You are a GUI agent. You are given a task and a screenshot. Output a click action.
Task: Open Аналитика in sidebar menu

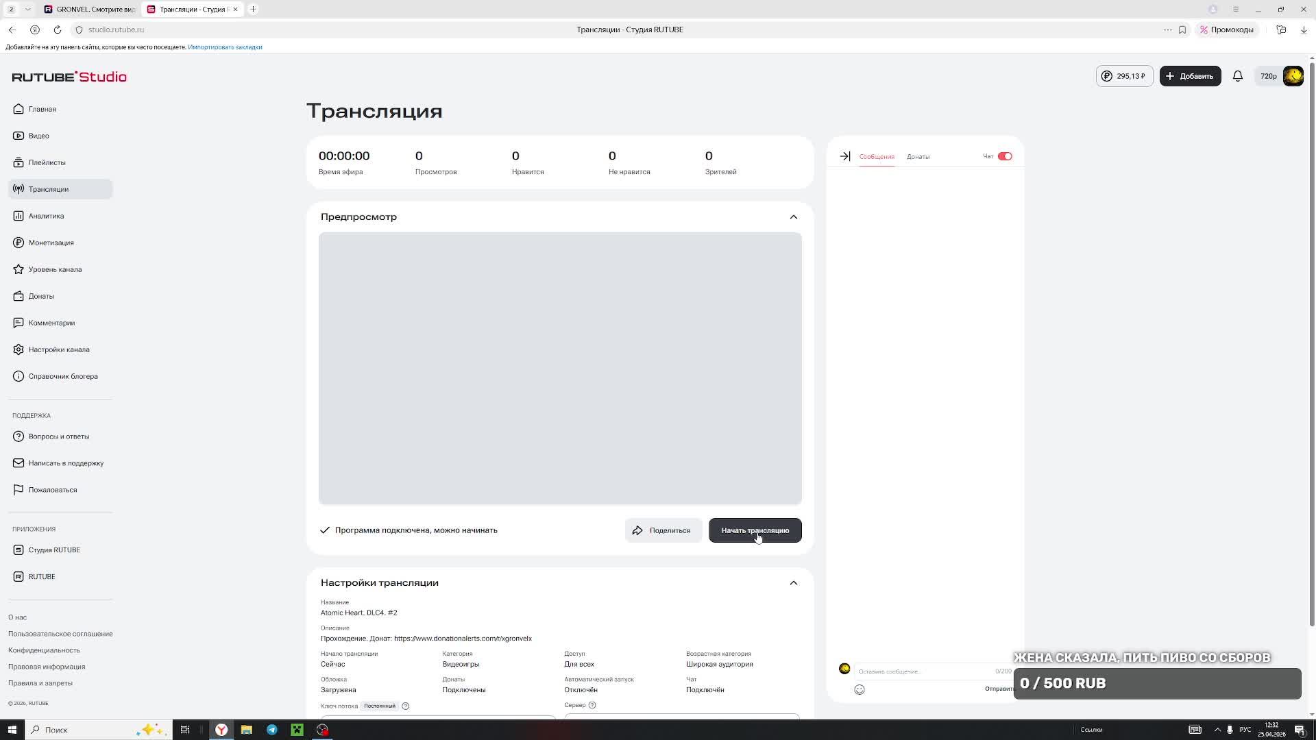pos(46,216)
